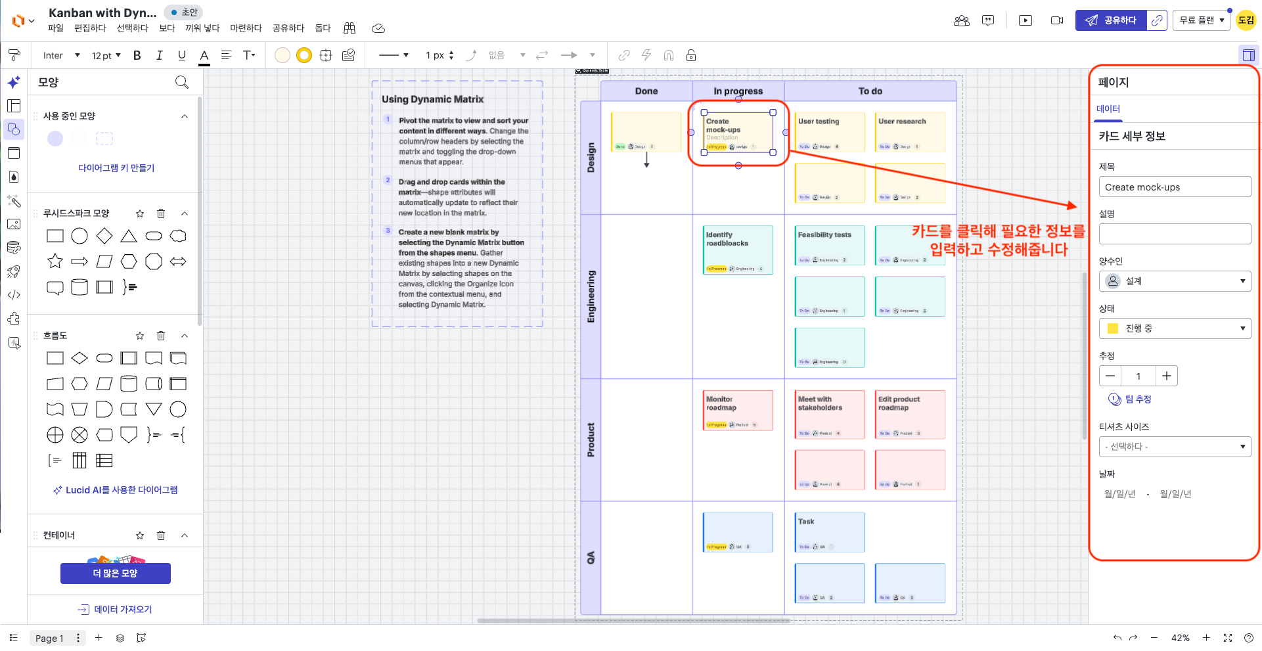Select the shapes panel icon in sidebar

[x=14, y=129]
